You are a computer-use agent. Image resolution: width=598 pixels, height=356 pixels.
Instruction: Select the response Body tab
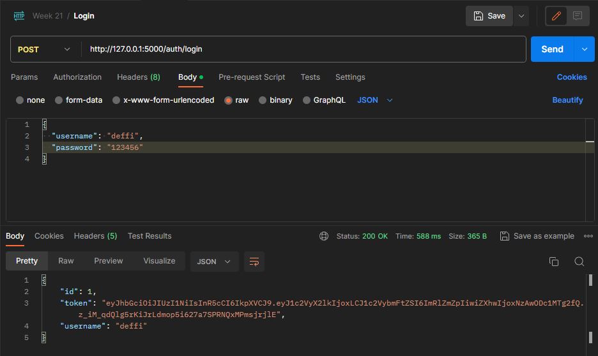[x=15, y=236]
